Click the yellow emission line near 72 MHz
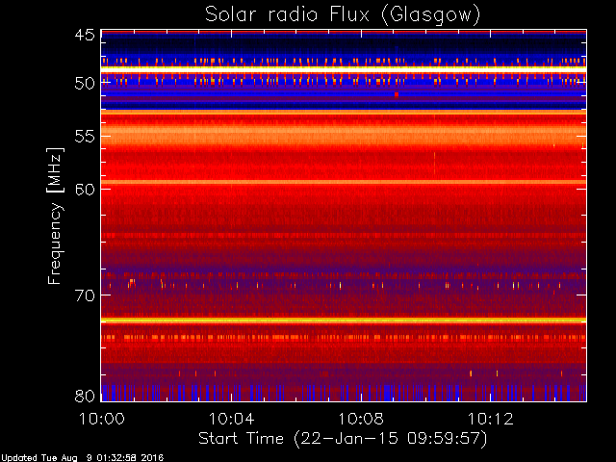The image size is (616, 462). (x=344, y=321)
